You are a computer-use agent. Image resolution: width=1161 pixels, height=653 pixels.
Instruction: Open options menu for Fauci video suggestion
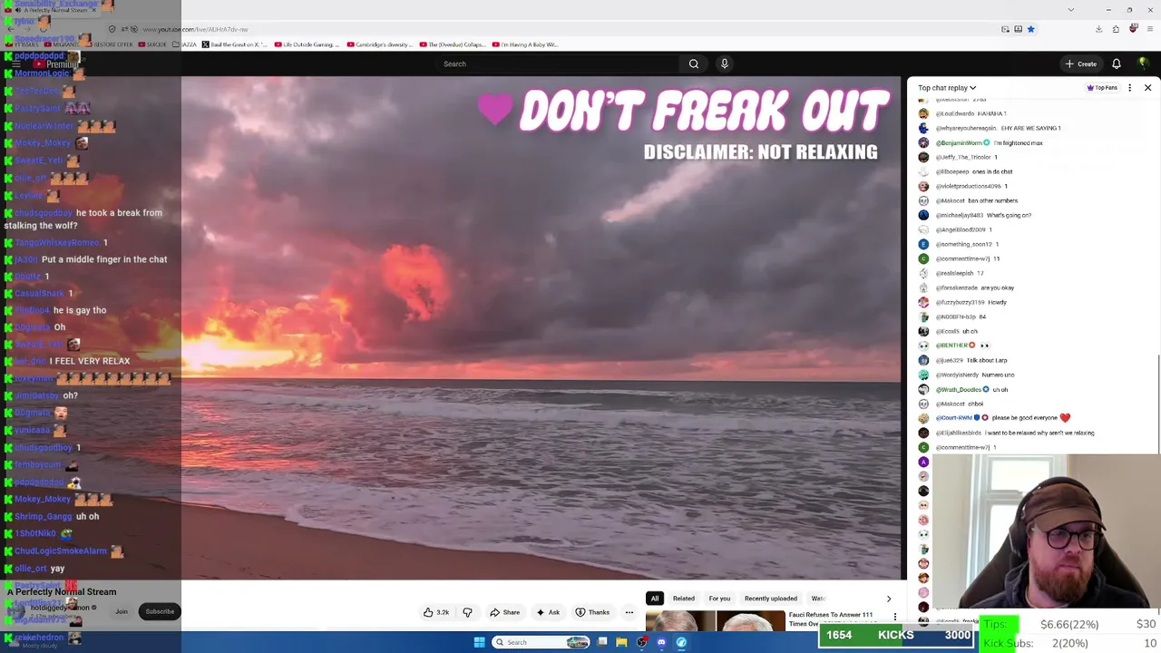tap(895, 617)
